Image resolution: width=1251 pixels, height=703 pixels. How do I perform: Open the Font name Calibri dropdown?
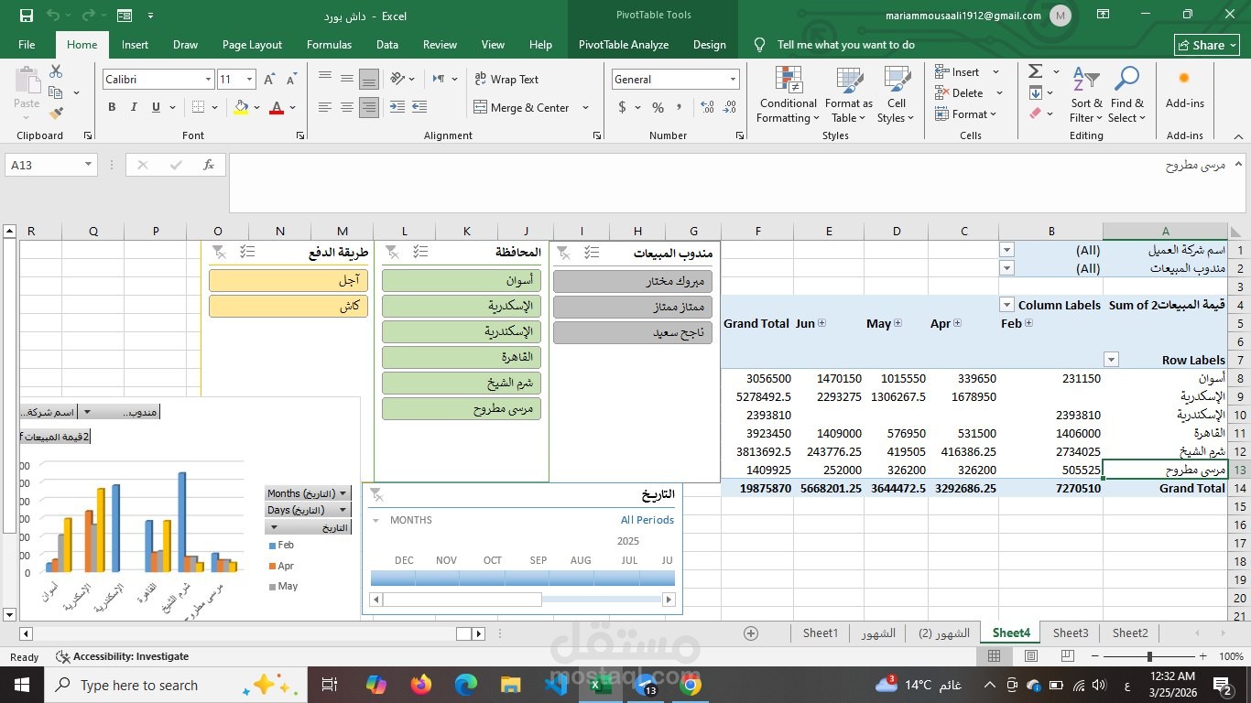click(x=208, y=80)
